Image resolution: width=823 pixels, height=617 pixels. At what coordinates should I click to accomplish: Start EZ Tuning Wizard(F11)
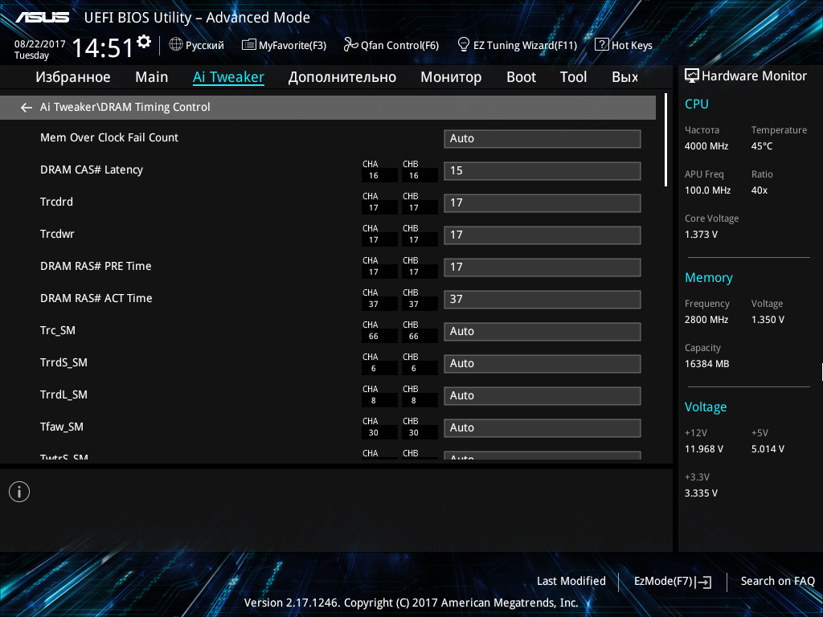pyautogui.click(x=518, y=45)
